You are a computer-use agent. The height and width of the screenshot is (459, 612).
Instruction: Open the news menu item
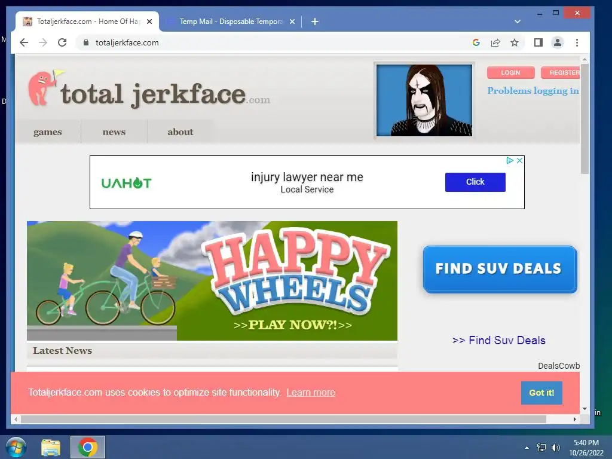(114, 132)
